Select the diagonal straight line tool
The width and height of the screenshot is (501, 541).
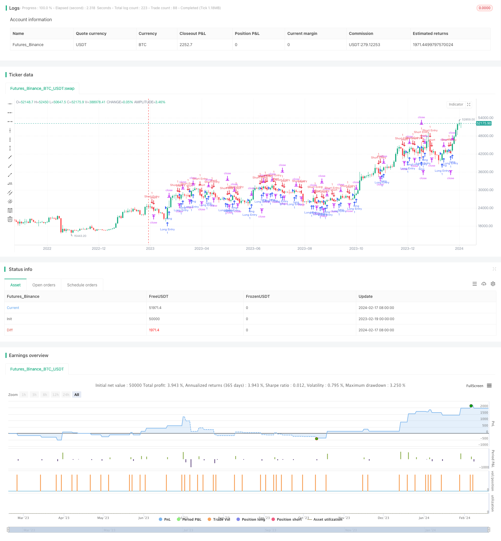pos(10,157)
